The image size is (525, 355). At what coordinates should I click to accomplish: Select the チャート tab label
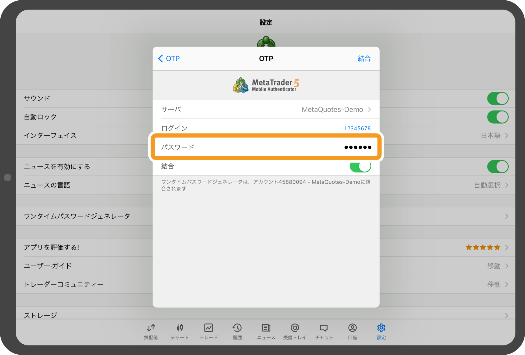[180, 338]
